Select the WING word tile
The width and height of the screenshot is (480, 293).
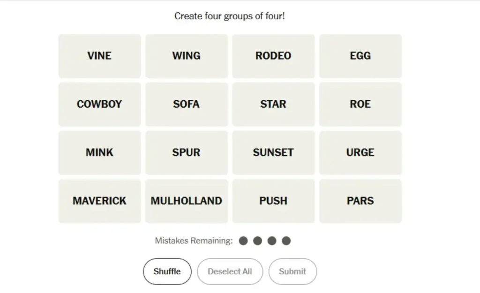click(x=187, y=56)
